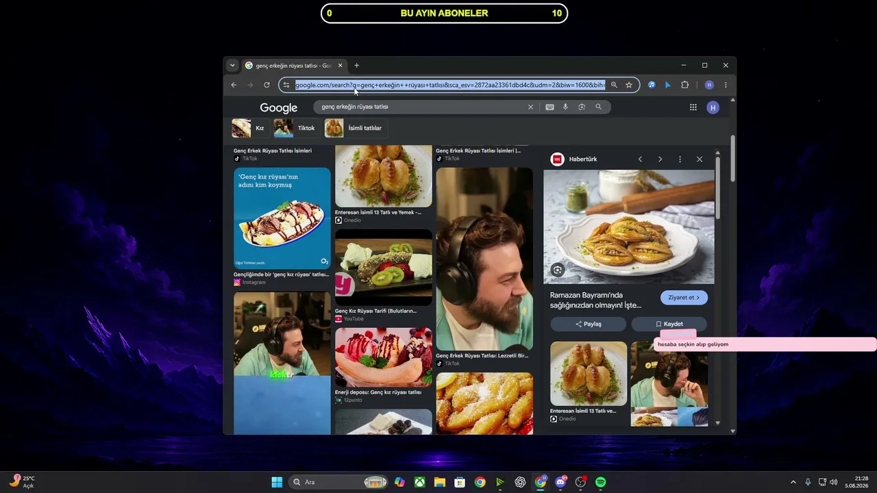Image resolution: width=877 pixels, height=493 pixels.
Task: Click the page's vertical scrollbar
Action: pos(732,159)
